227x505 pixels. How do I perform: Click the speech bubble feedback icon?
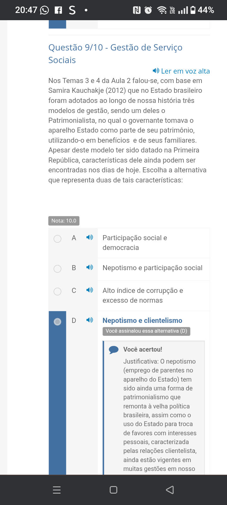pyautogui.click(x=113, y=349)
